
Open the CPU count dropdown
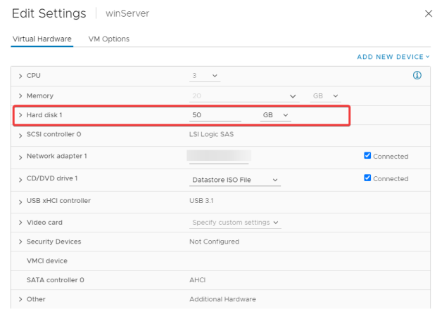pyautogui.click(x=205, y=76)
